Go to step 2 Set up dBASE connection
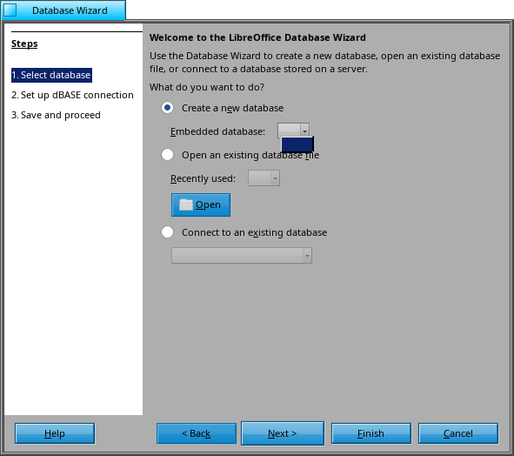Screen dimensions: 514x456 72,95
